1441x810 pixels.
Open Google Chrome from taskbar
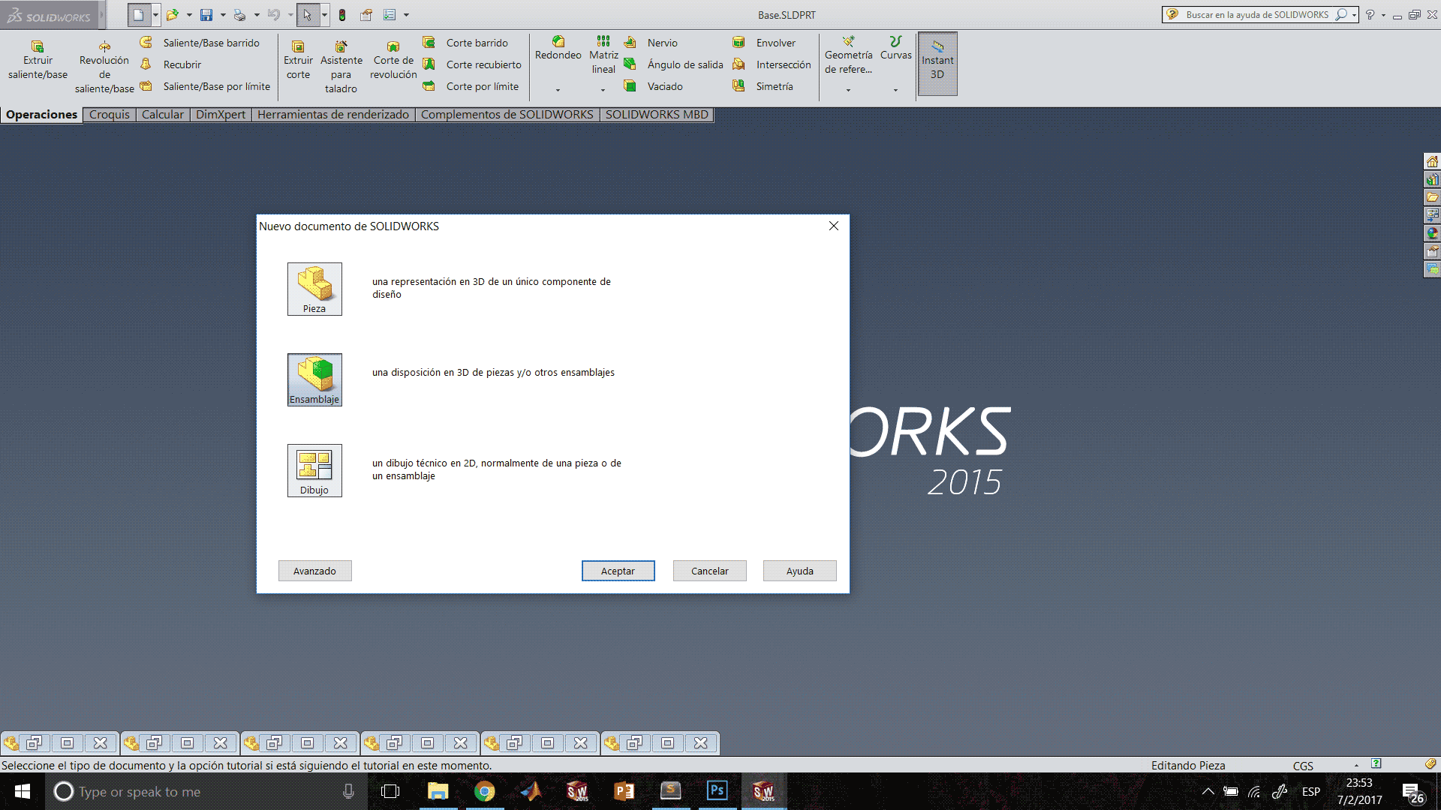485,791
